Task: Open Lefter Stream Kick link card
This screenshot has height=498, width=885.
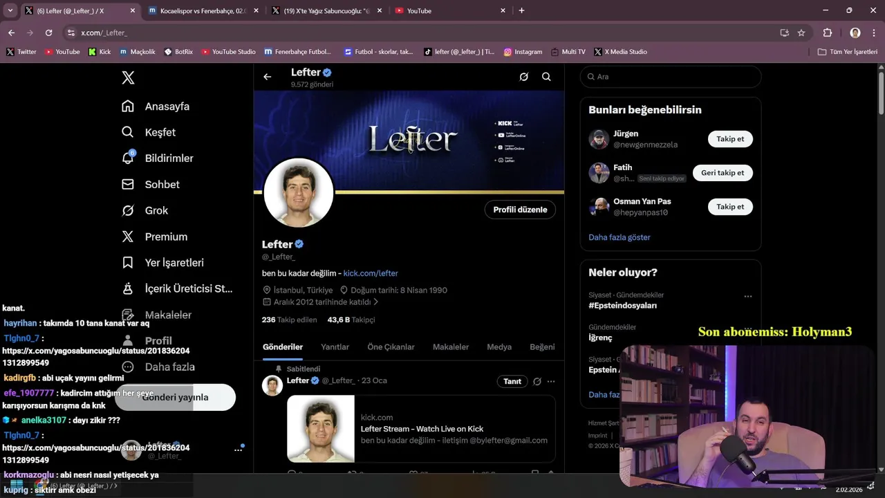Action: point(421,429)
